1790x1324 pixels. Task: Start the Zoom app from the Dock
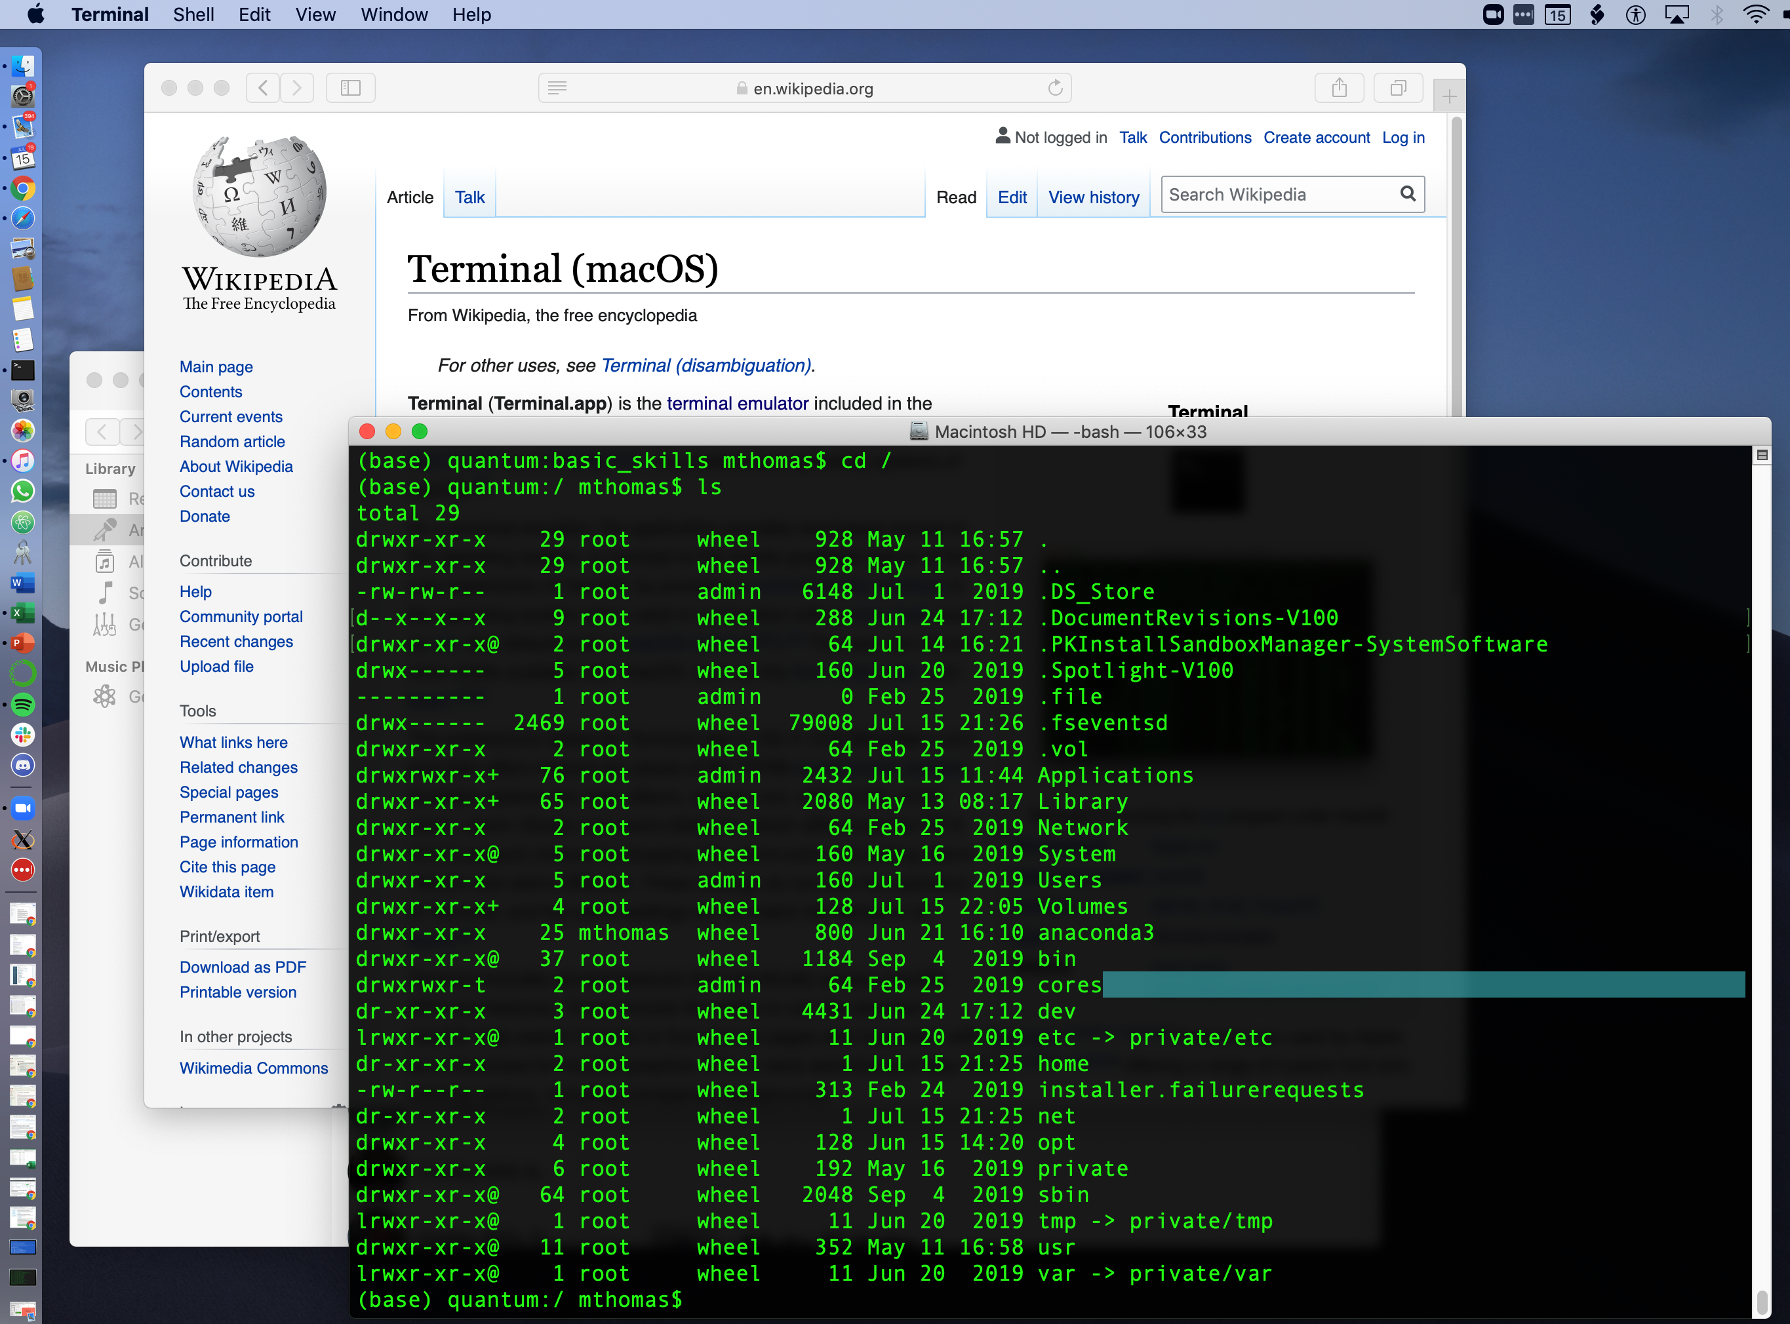(22, 808)
